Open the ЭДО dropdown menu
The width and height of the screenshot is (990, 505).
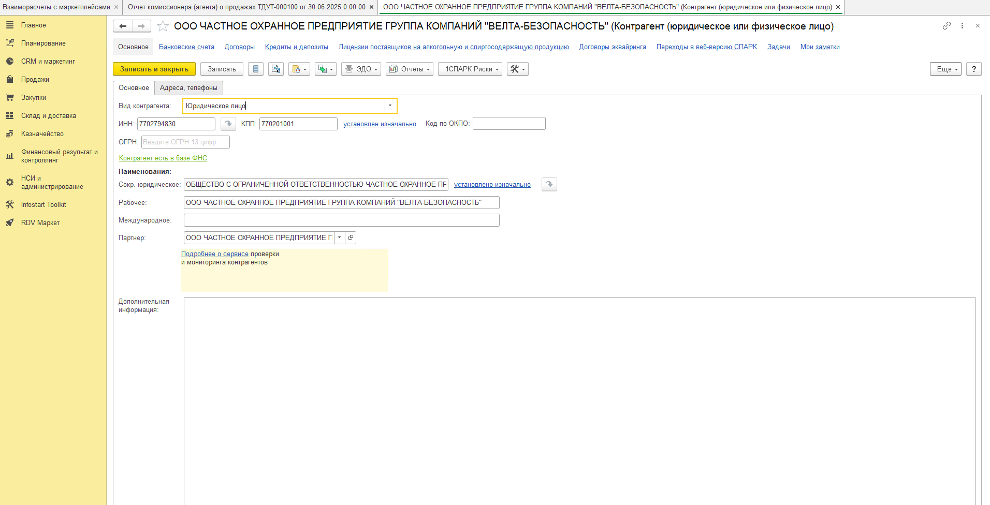[x=361, y=69]
